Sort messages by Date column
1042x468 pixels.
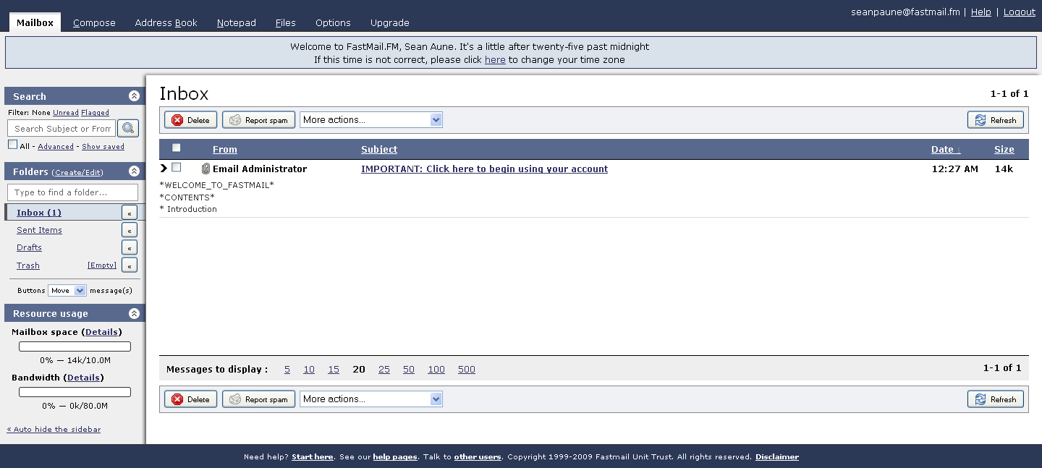point(946,150)
